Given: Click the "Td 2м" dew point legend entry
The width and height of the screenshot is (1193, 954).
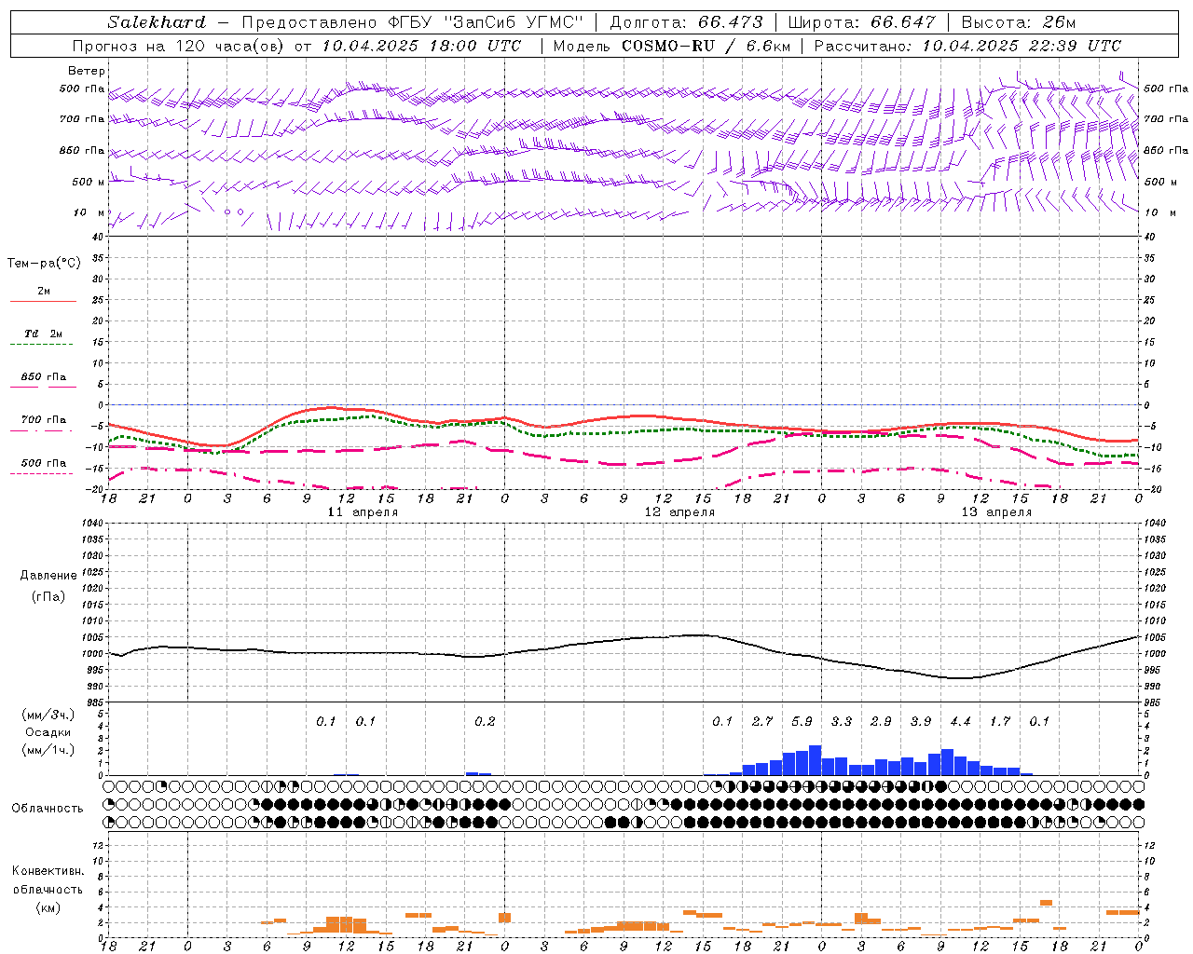Looking at the screenshot, I should pyautogui.click(x=43, y=334).
